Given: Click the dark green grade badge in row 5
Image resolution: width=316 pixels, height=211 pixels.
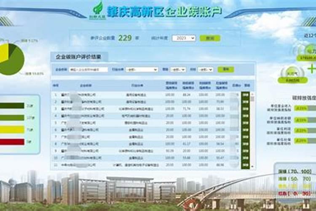Looking at the screenshot, I should (245, 123).
